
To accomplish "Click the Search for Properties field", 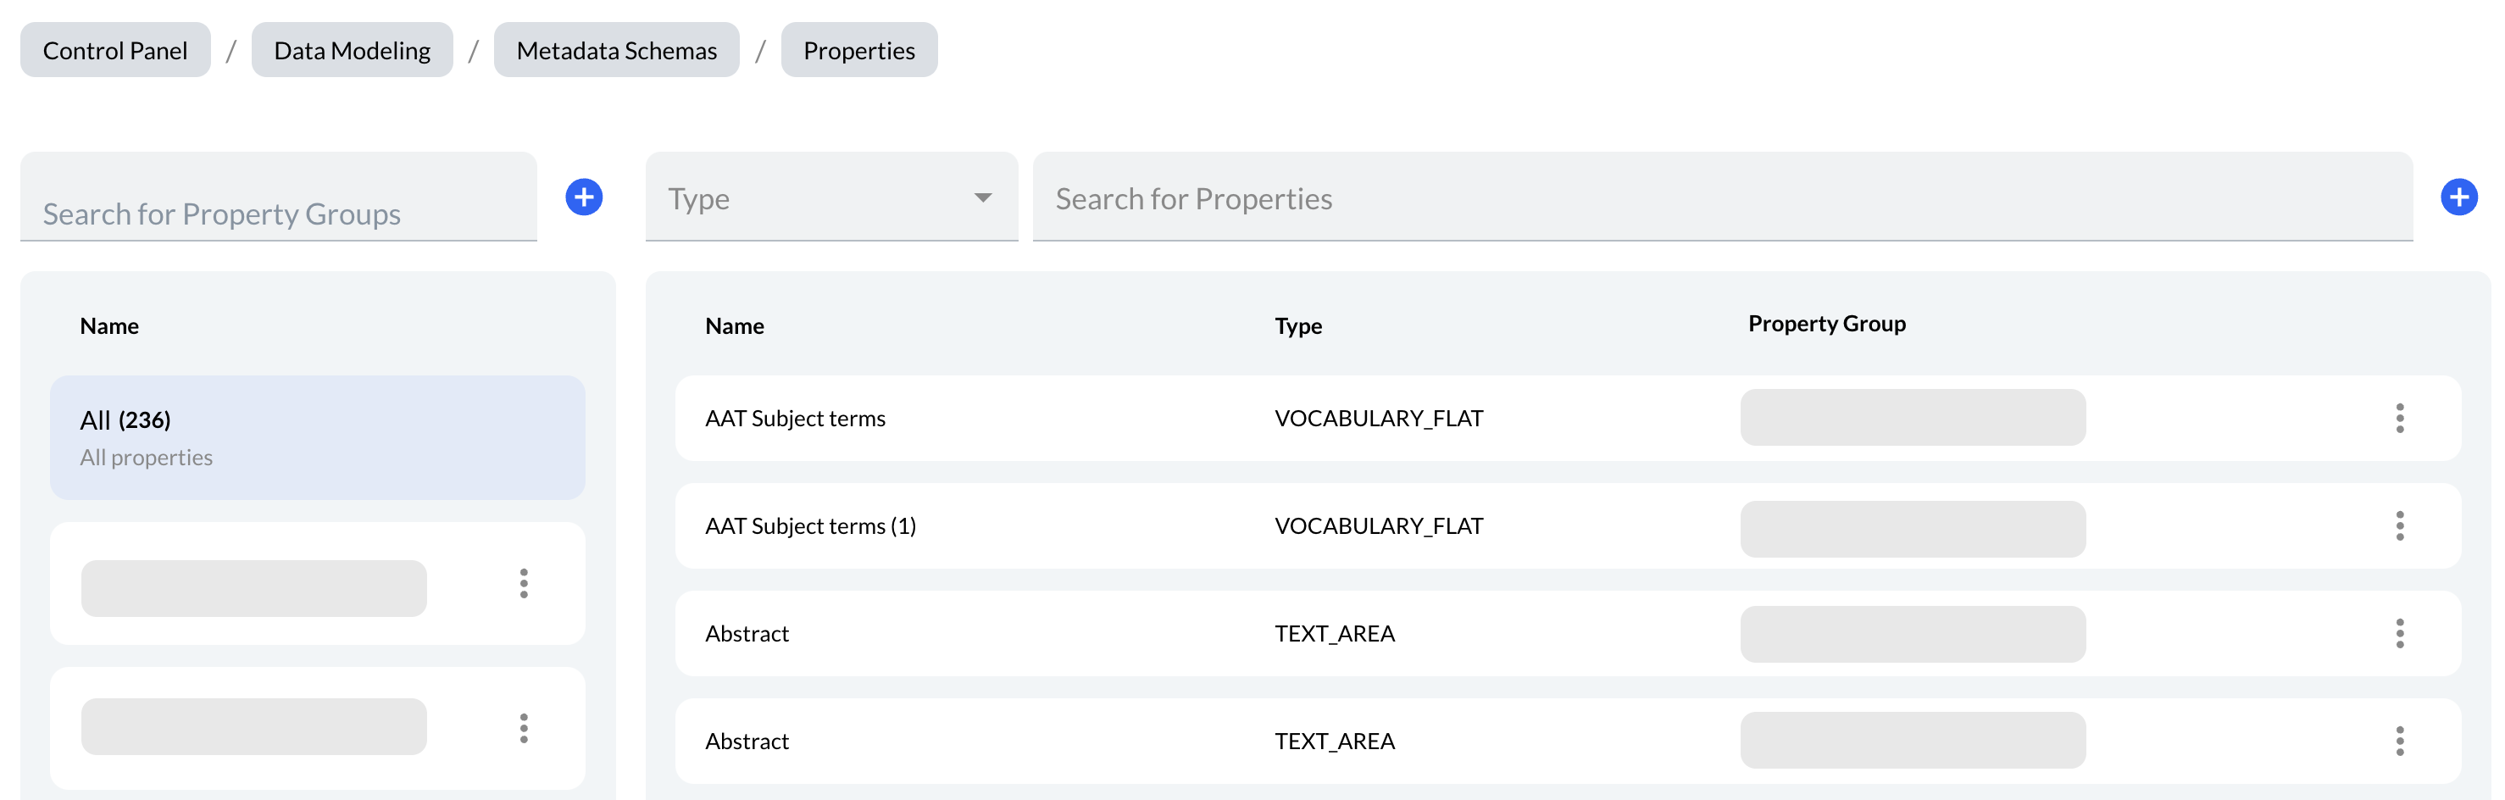I will point(1362,197).
